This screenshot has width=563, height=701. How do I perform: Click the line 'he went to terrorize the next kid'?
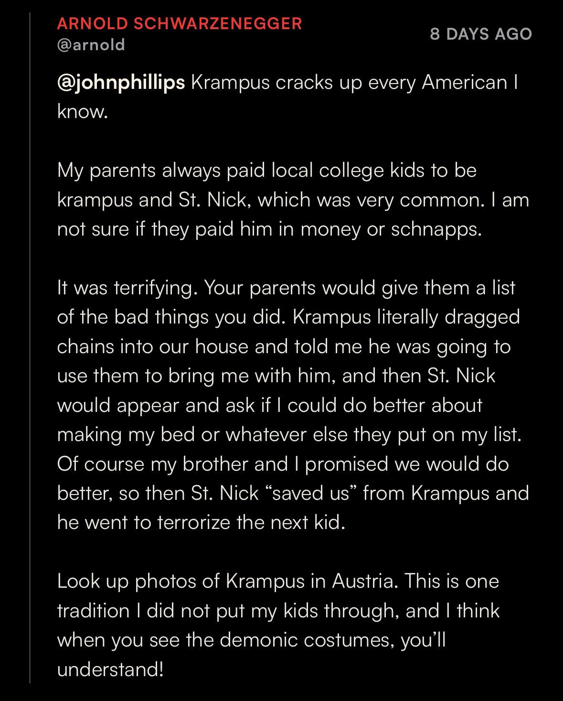click(x=201, y=523)
